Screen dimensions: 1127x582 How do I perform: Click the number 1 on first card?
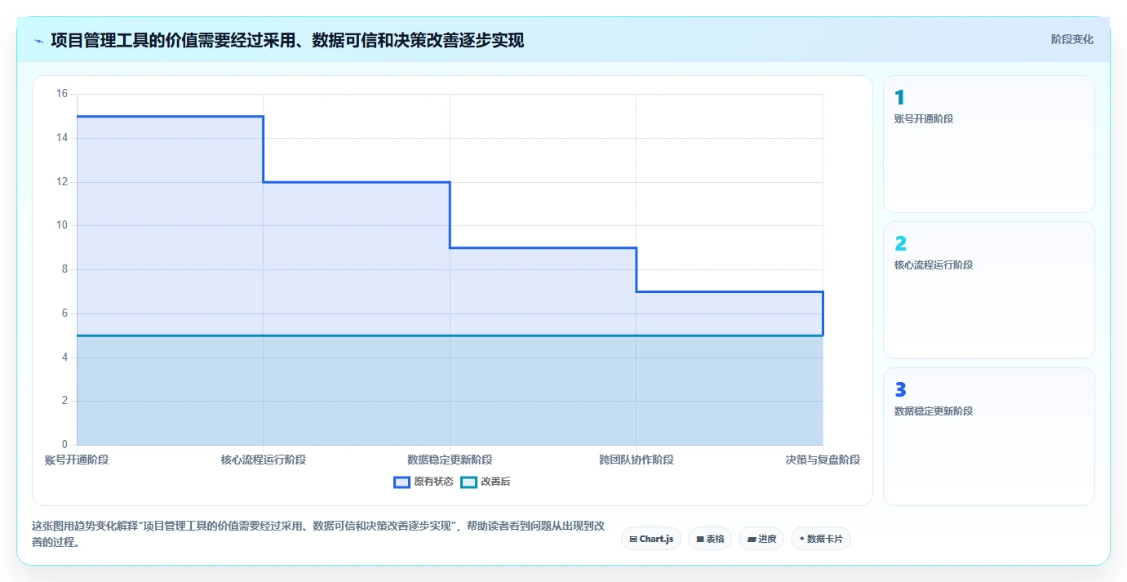[x=899, y=98]
